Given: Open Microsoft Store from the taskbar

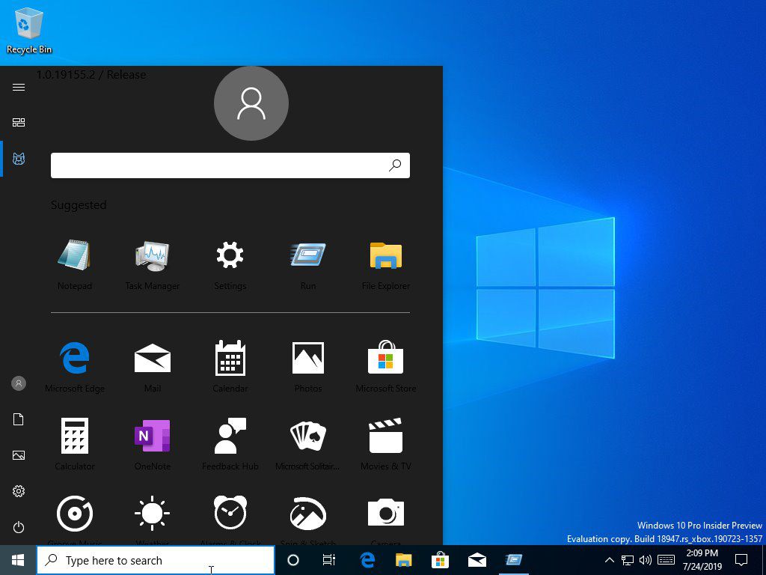Looking at the screenshot, I should 440,560.
